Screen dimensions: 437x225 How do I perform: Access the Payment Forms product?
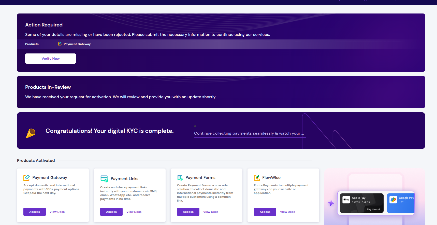click(x=188, y=212)
